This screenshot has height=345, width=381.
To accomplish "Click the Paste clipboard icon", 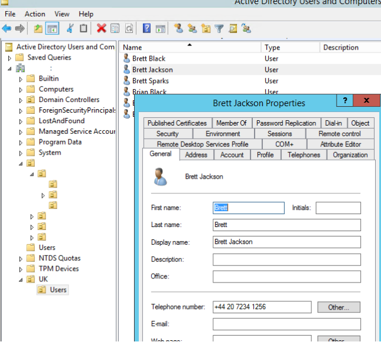I will 83,29.
